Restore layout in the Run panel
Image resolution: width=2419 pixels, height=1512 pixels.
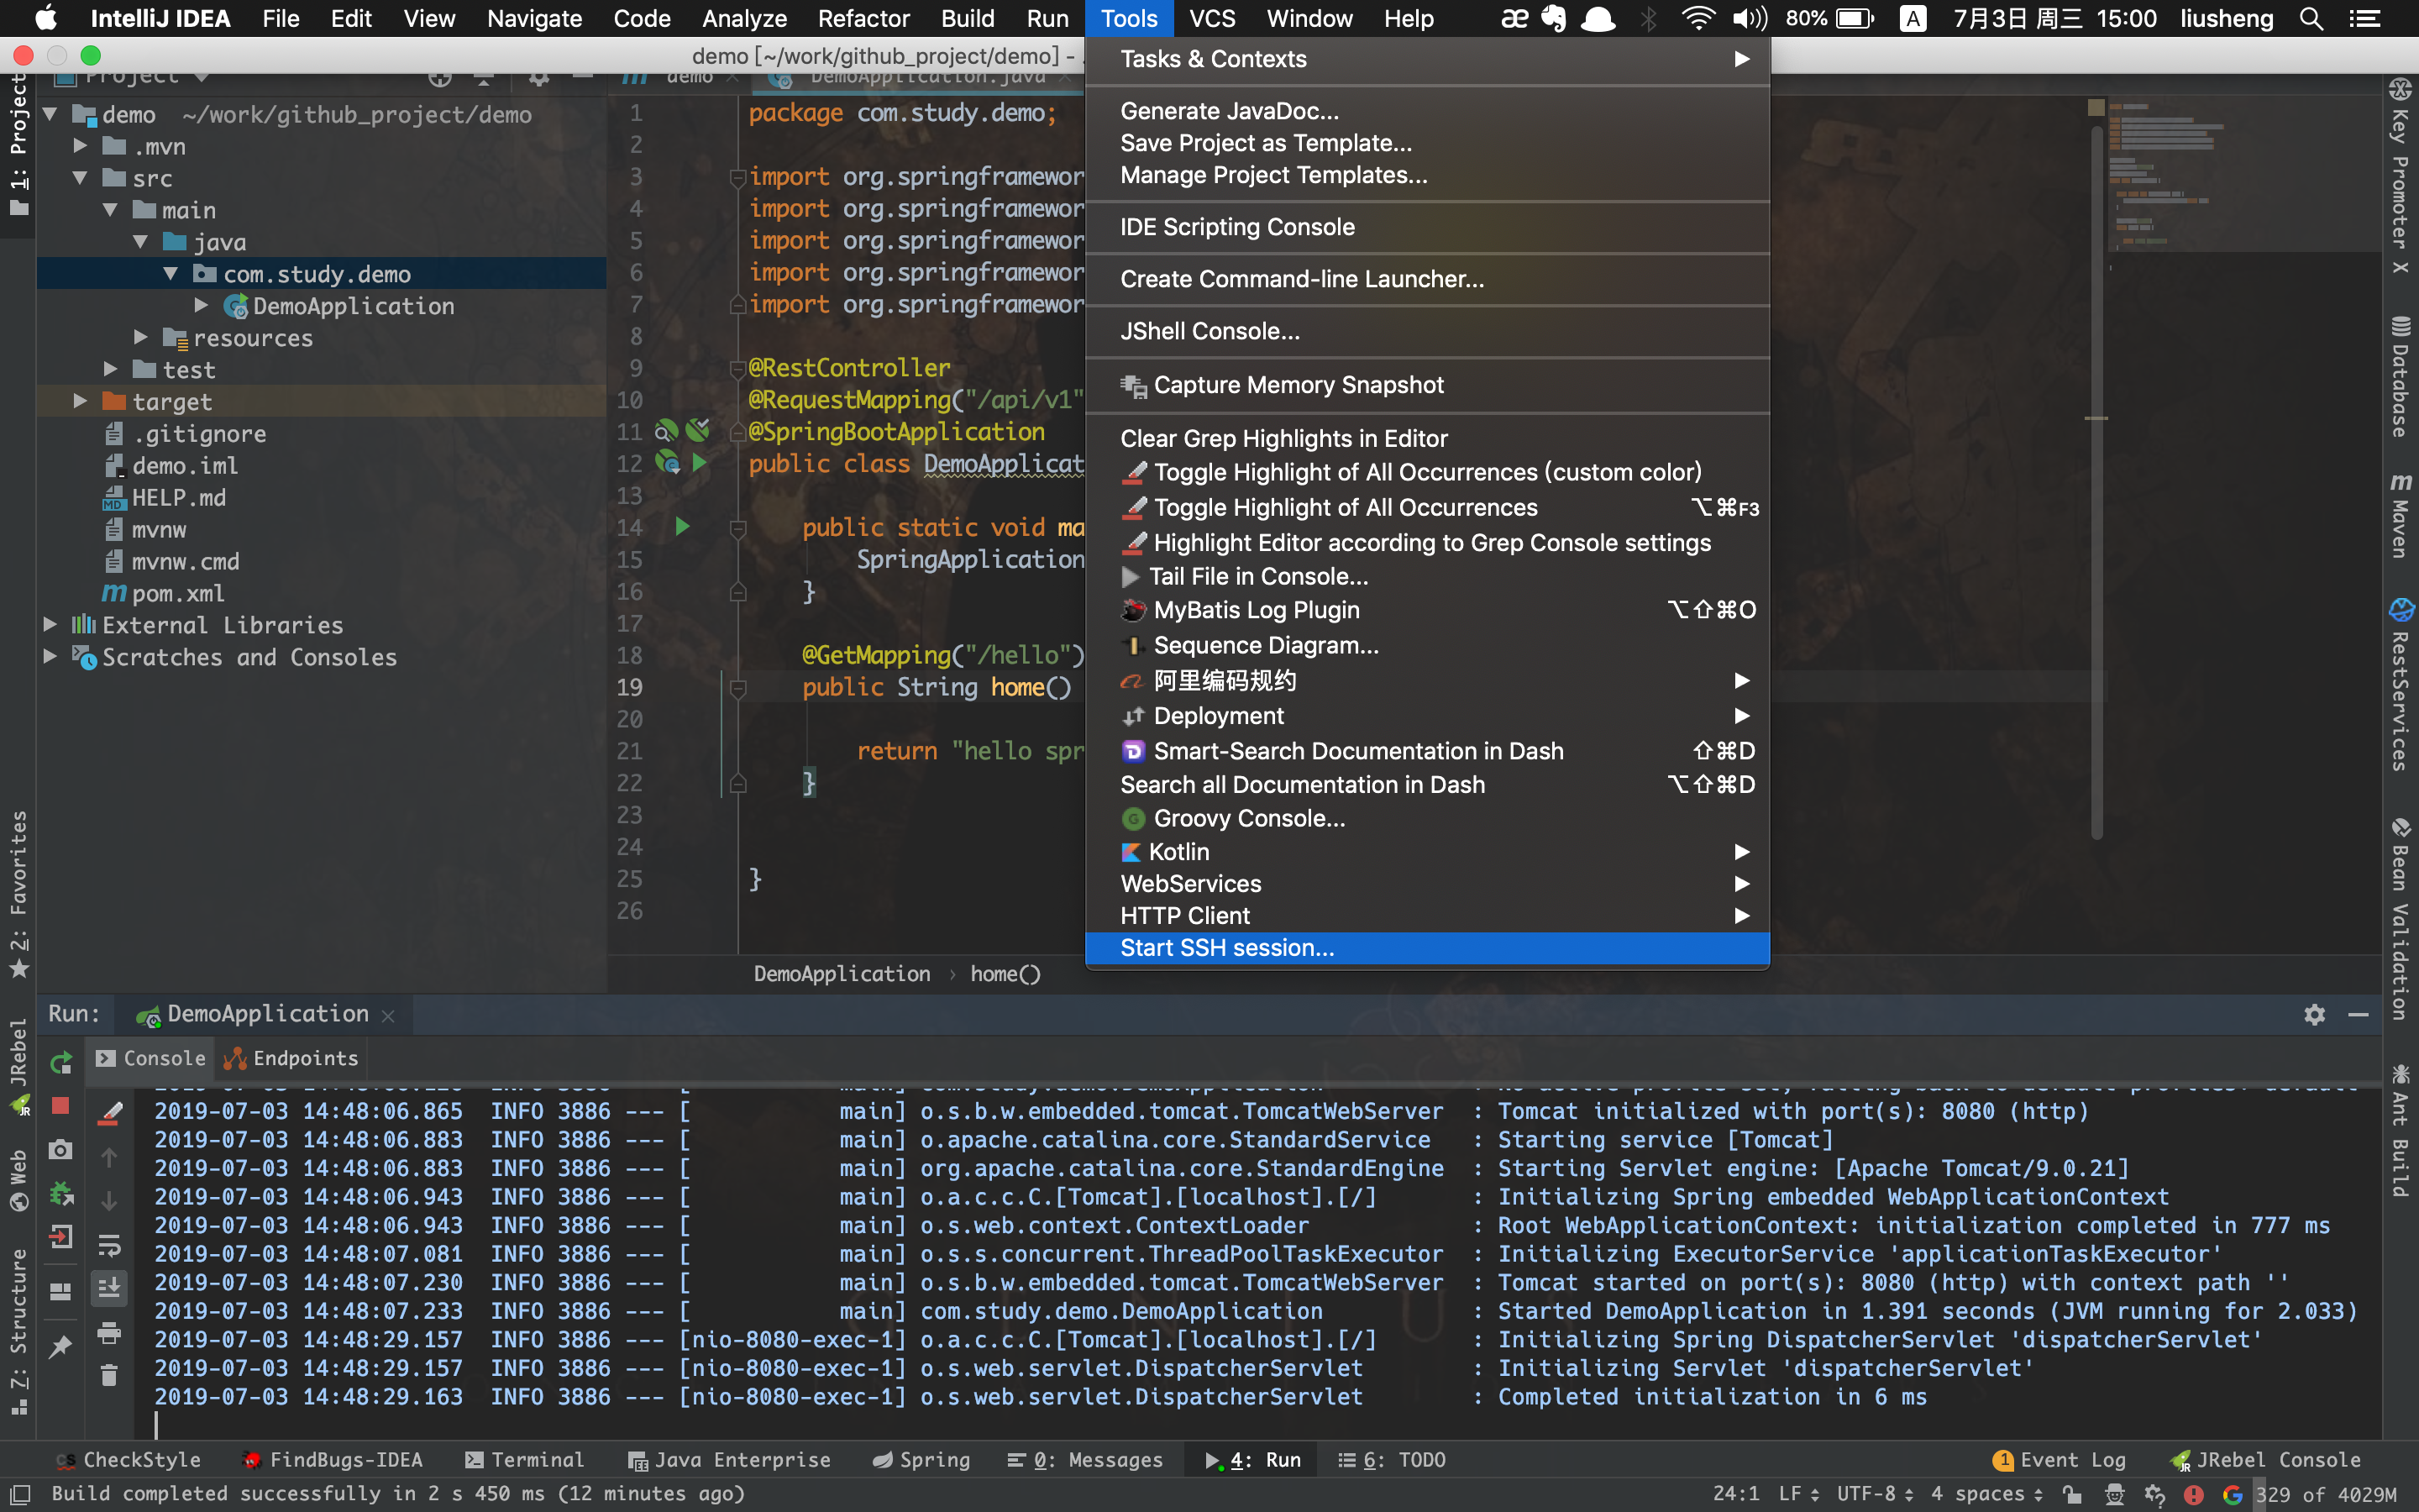pos(61,1291)
